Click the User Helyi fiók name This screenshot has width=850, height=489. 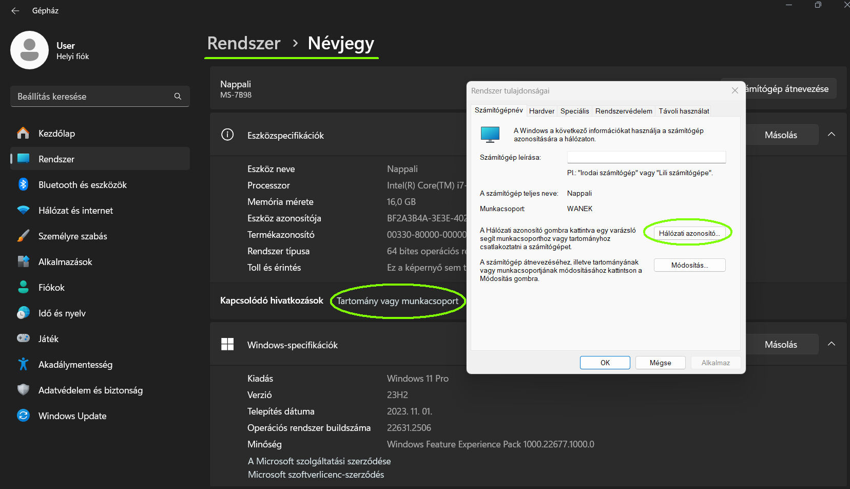click(x=72, y=51)
